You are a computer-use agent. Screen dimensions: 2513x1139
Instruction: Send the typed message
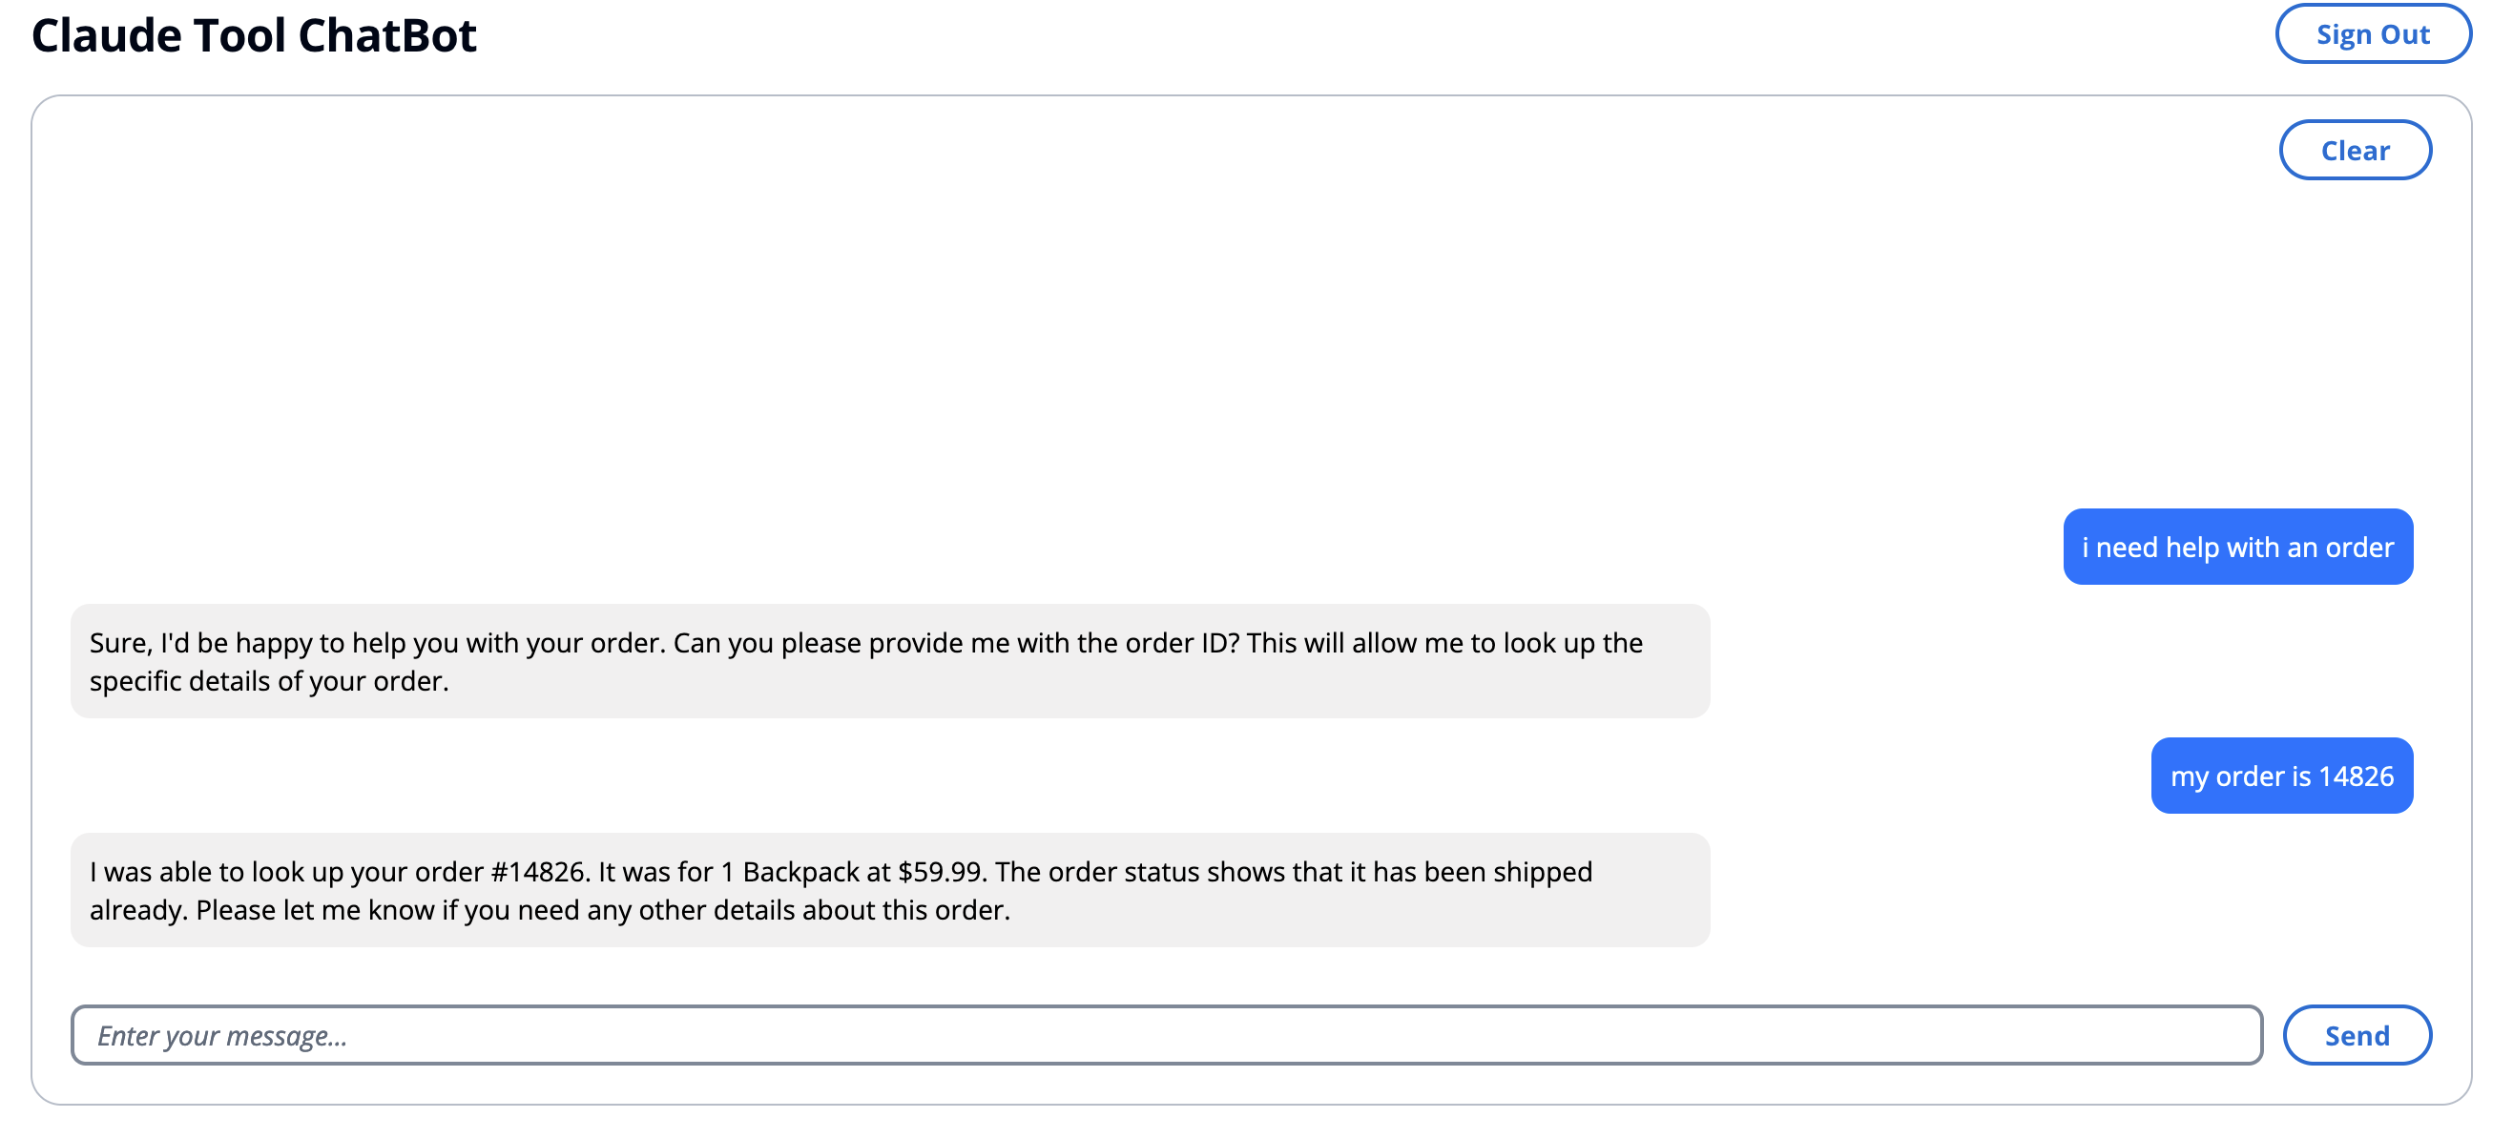pos(2356,1035)
